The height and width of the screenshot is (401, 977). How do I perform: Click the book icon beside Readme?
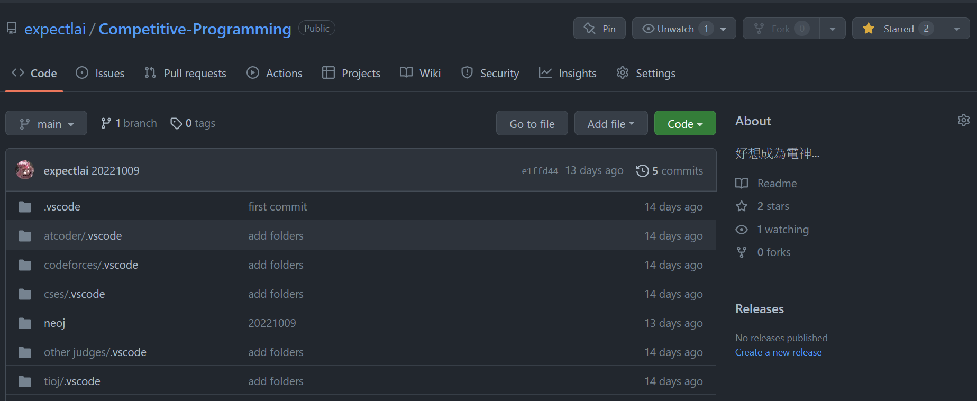(742, 184)
